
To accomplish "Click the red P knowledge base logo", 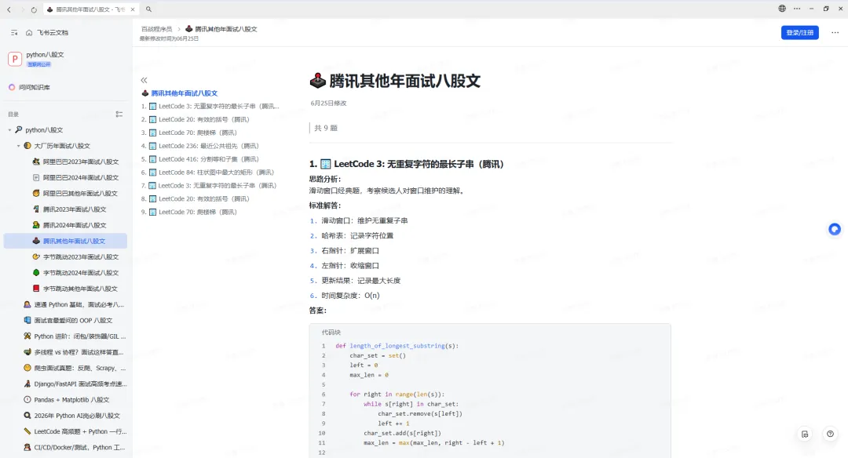I will coord(15,58).
